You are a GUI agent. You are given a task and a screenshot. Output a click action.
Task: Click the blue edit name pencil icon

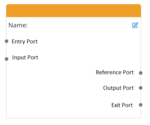(x=135, y=25)
